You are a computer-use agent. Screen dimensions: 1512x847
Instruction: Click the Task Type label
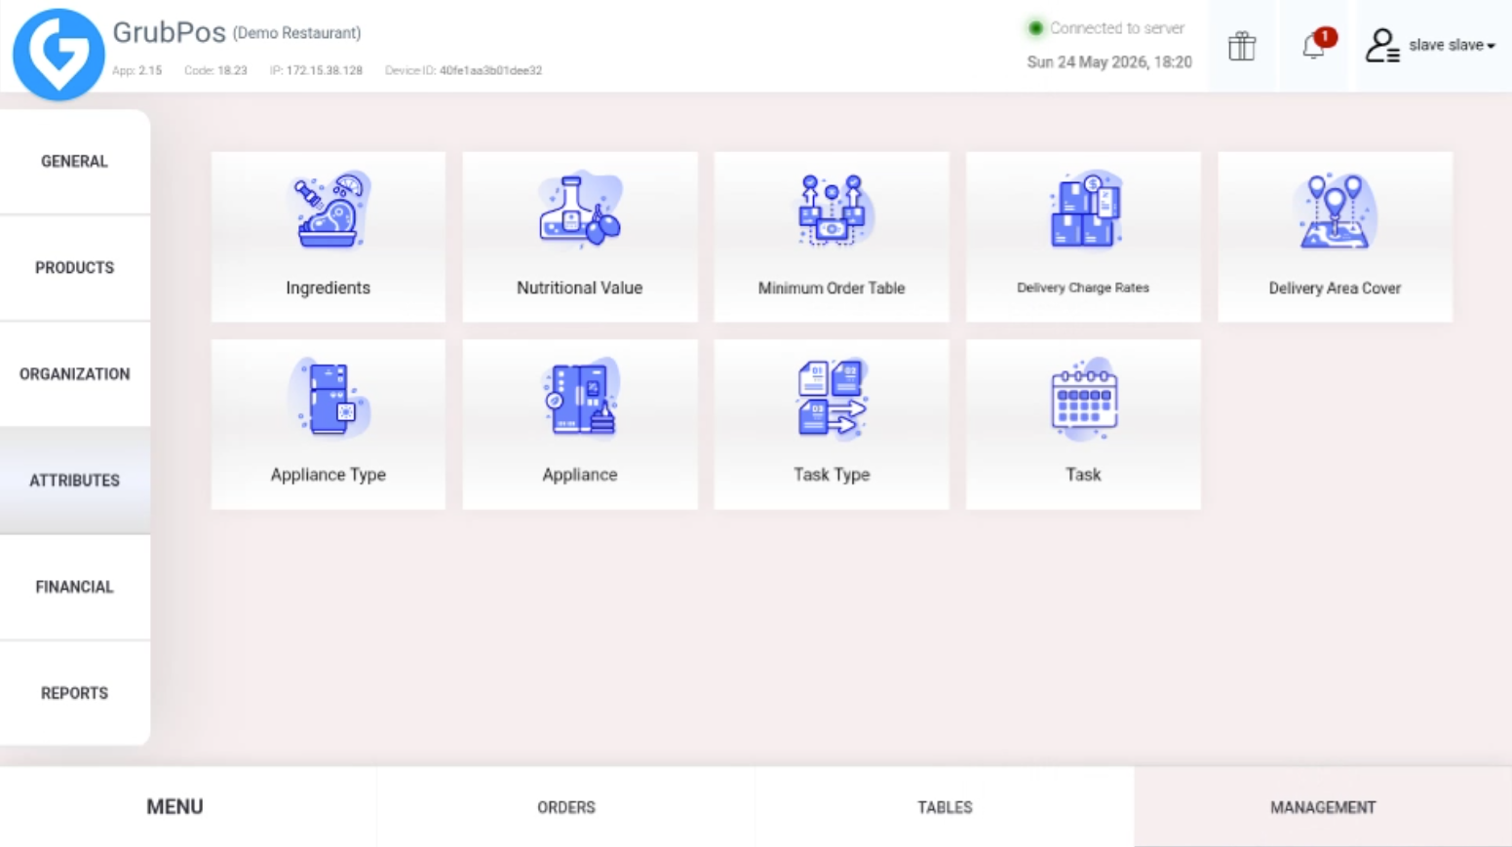pos(832,475)
